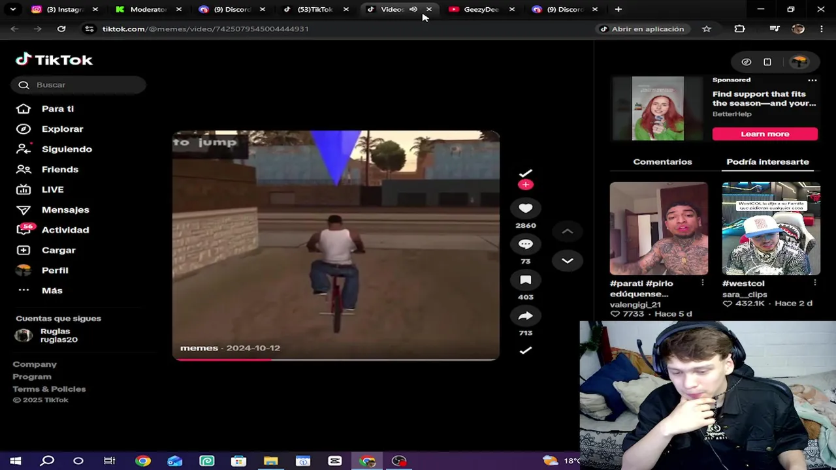Open Windows taskbar search
The width and height of the screenshot is (836, 470).
47,461
